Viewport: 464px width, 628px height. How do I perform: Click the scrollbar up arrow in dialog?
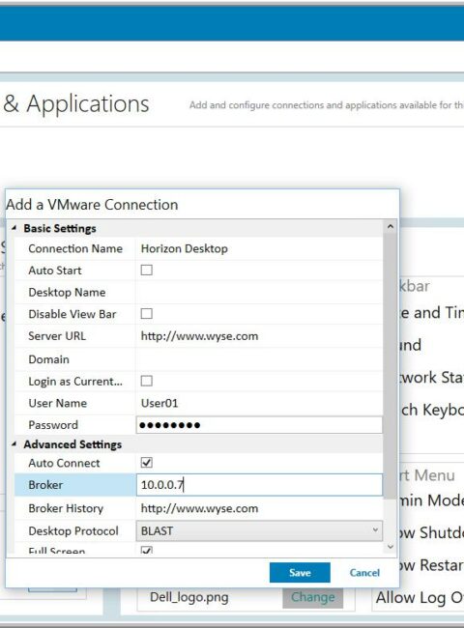(x=391, y=227)
